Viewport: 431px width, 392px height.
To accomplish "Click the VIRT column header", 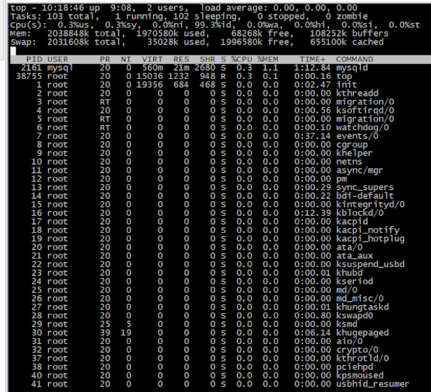I will point(152,59).
